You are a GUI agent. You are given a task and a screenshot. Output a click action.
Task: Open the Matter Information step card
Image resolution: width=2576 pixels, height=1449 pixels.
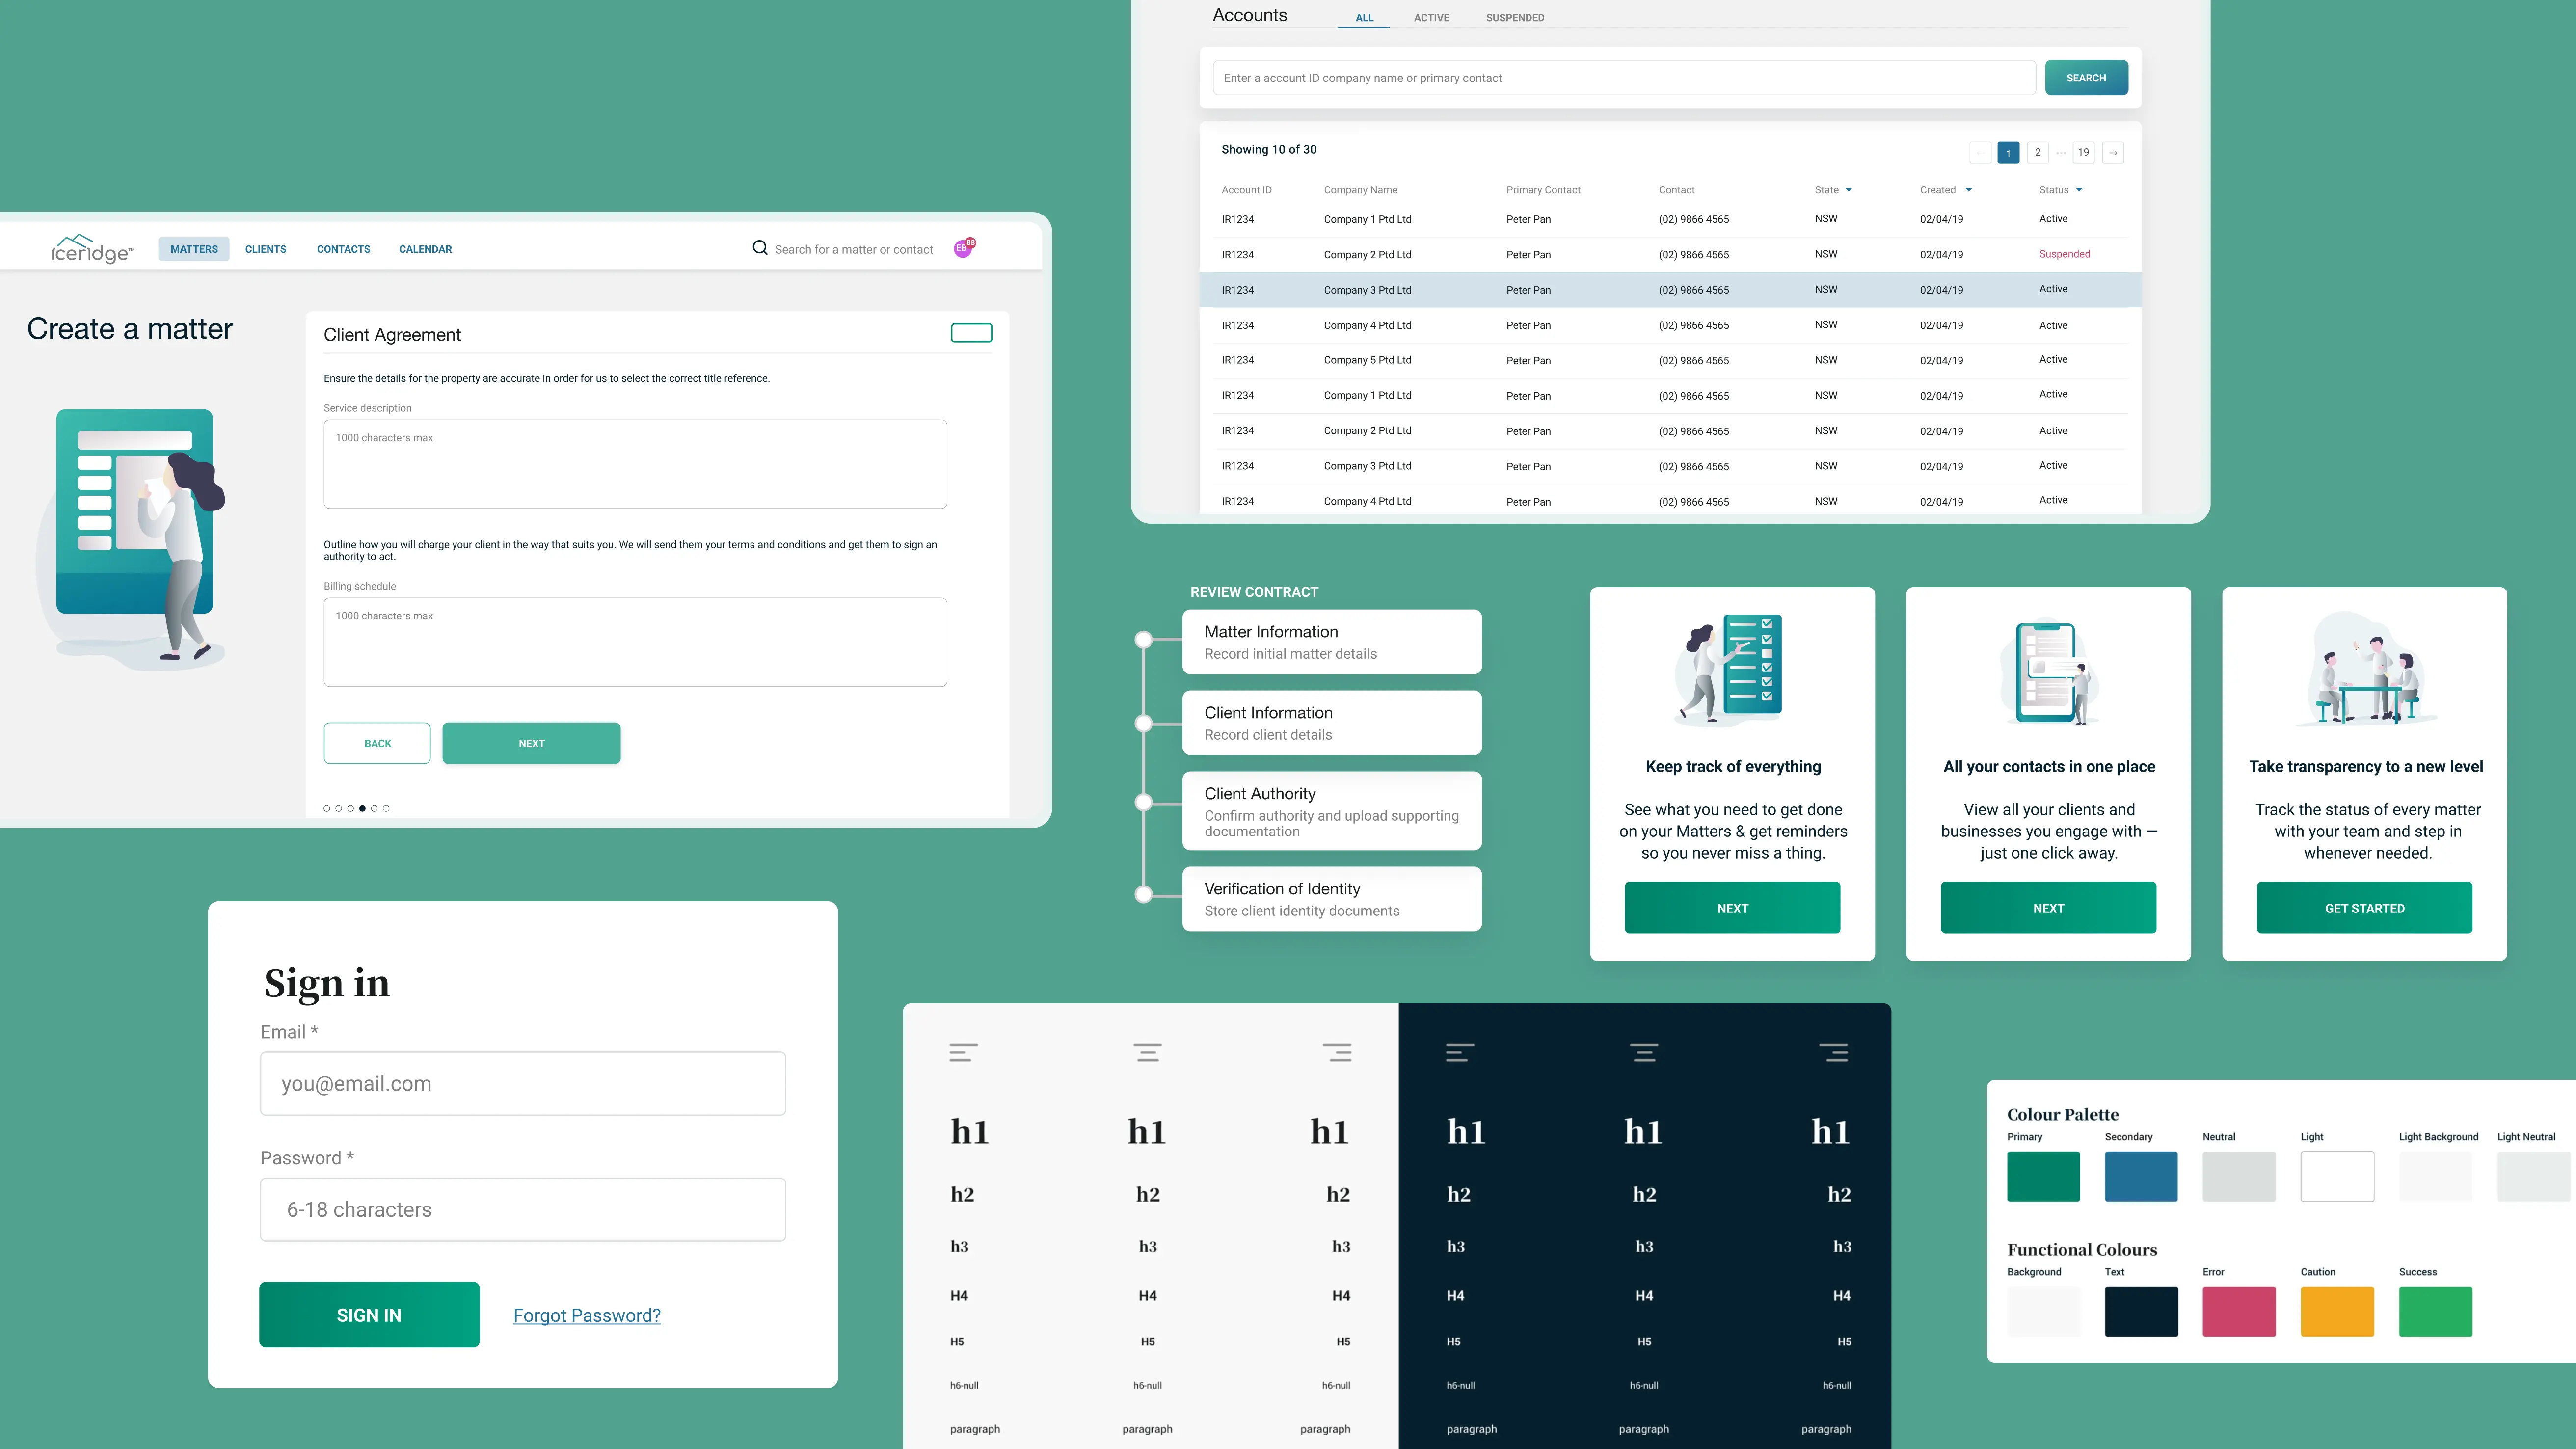pos(1332,641)
